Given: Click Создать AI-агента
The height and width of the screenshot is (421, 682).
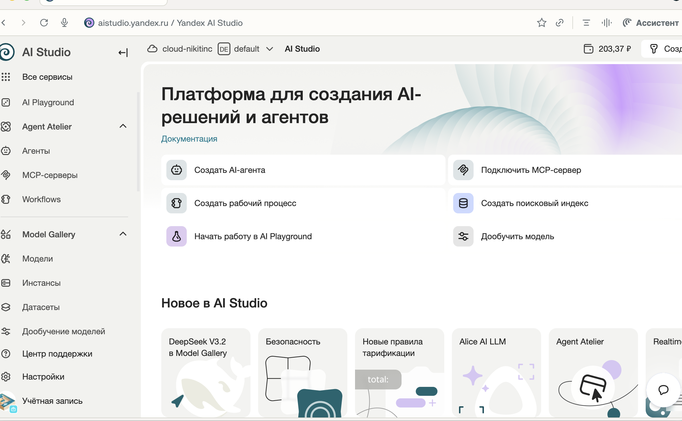Looking at the screenshot, I should pos(303,170).
